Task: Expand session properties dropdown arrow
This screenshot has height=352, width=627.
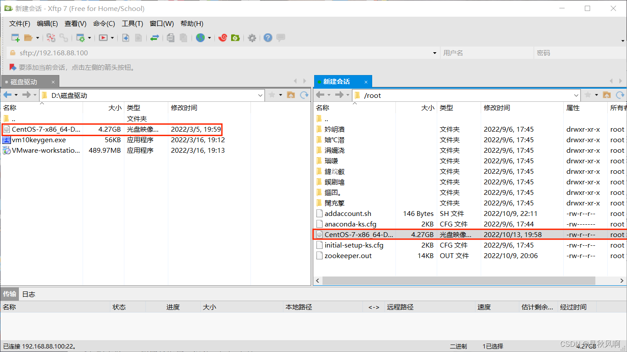Action: pos(89,38)
